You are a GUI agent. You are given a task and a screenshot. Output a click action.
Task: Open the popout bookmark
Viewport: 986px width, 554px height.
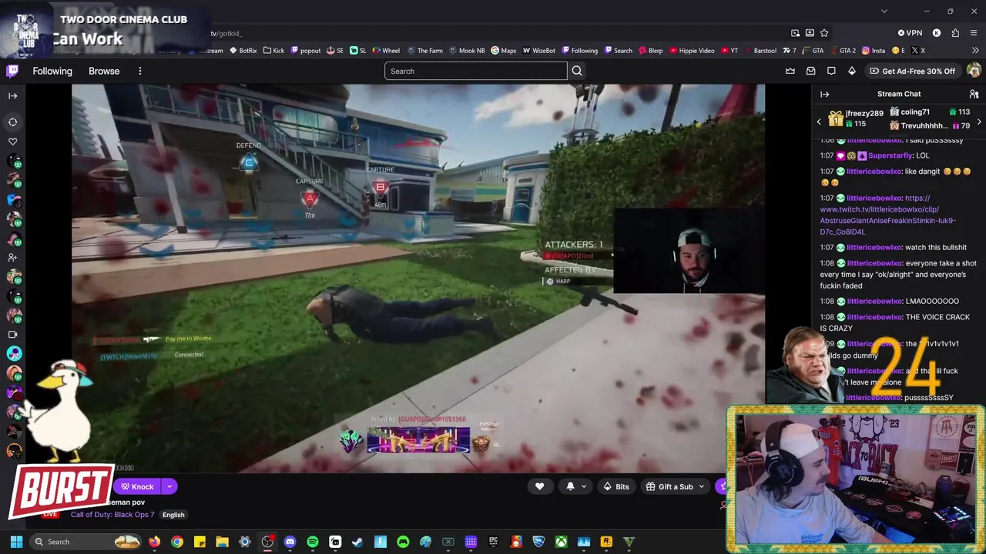point(306,51)
